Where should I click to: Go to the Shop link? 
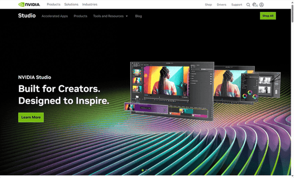click(x=208, y=5)
